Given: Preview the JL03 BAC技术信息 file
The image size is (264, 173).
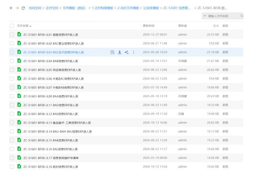Looking at the screenshot, I should 112,52.
